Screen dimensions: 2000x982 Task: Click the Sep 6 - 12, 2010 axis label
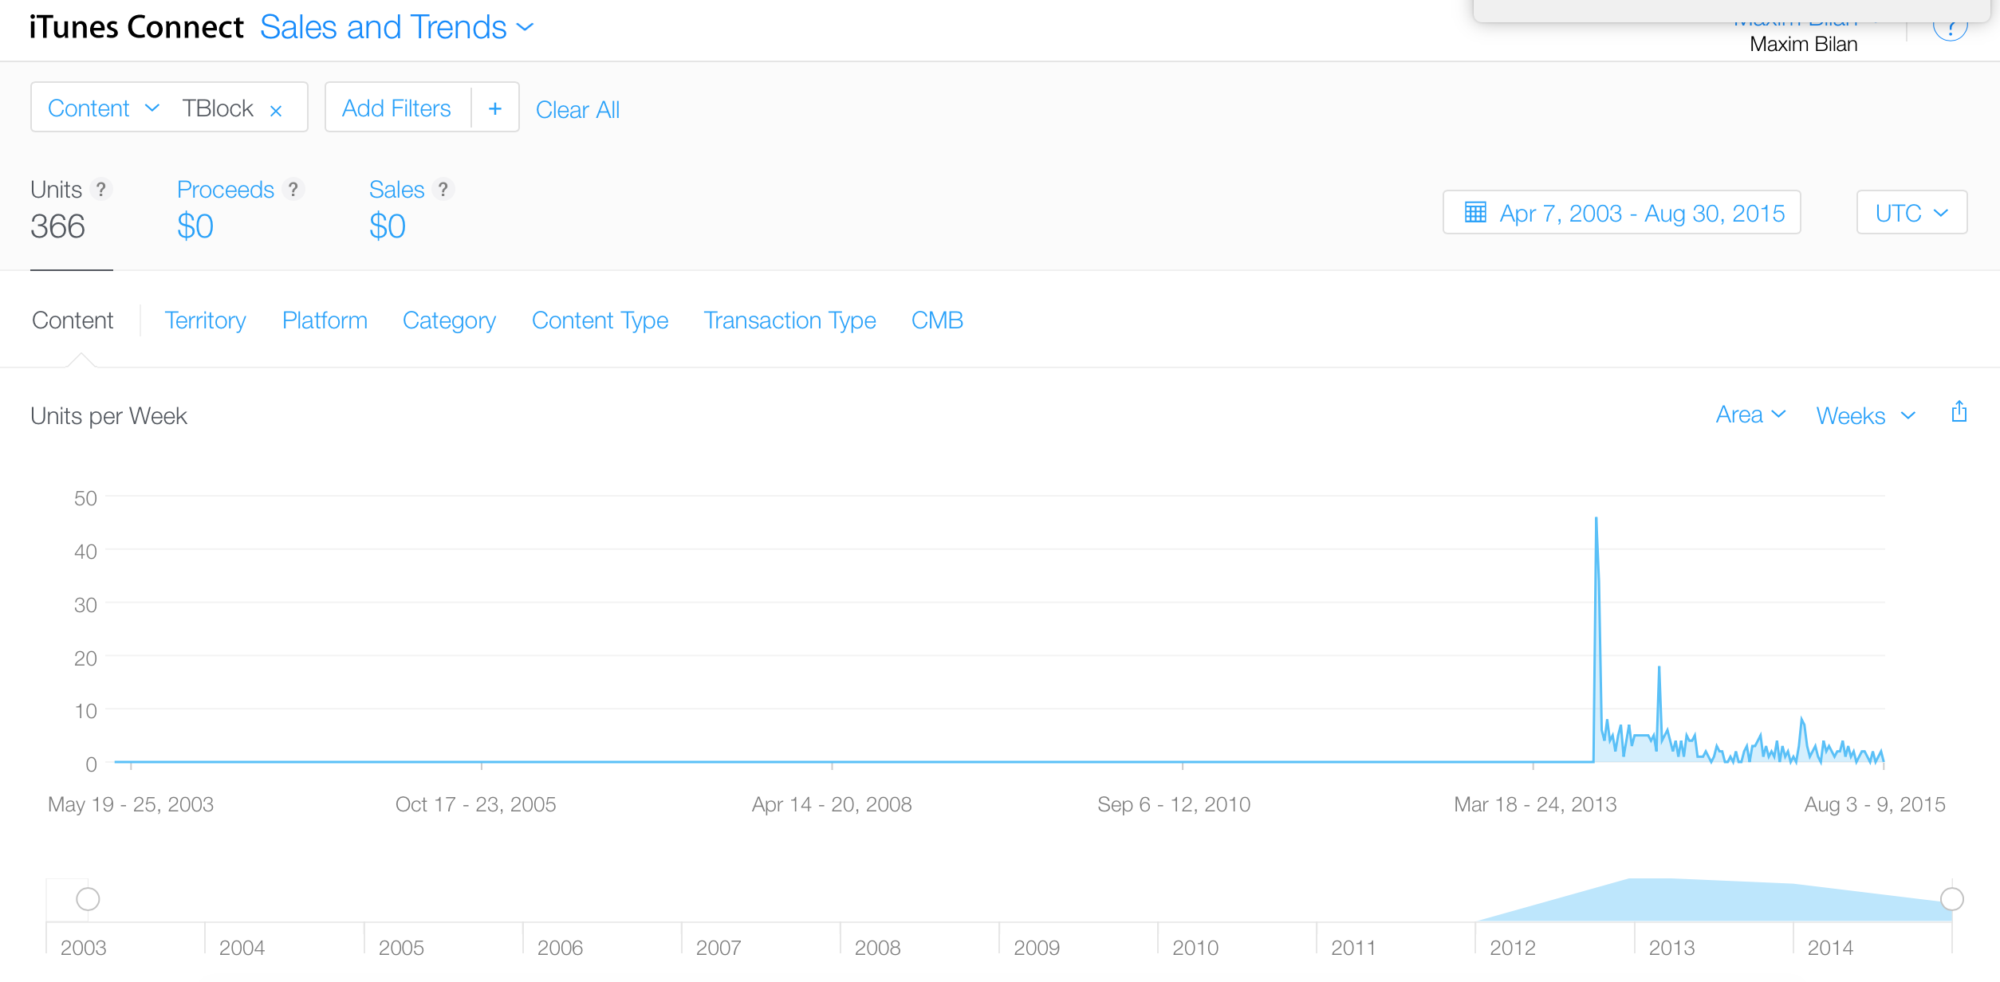(1174, 805)
